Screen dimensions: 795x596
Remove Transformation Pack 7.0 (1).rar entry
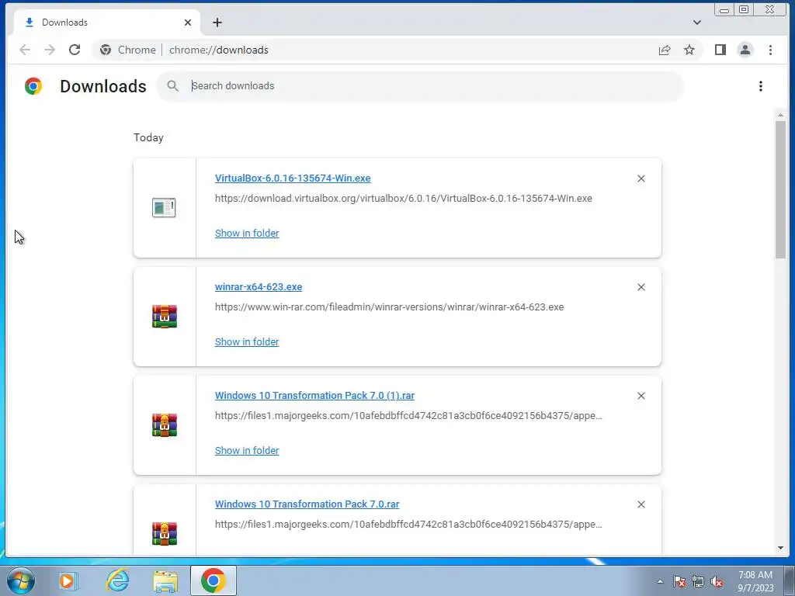(x=641, y=396)
